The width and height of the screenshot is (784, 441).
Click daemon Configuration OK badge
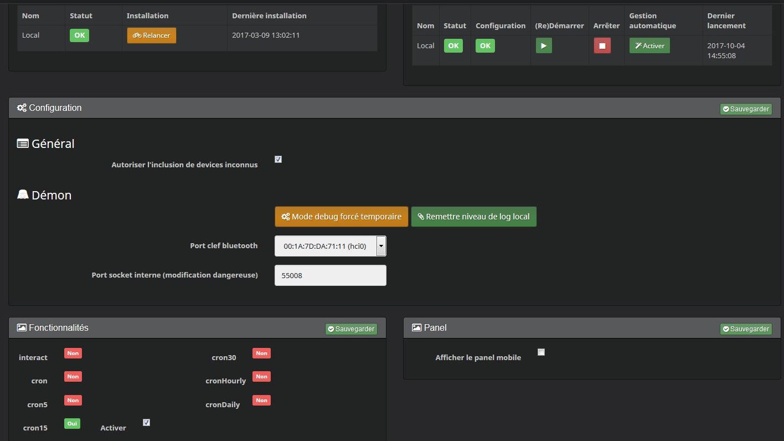(485, 46)
